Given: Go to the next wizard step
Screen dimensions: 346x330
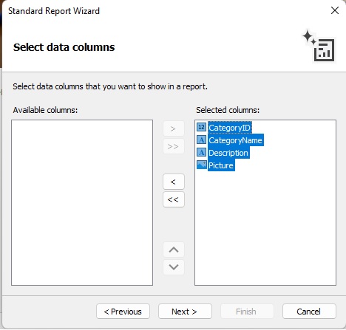Looking at the screenshot, I should (x=185, y=312).
